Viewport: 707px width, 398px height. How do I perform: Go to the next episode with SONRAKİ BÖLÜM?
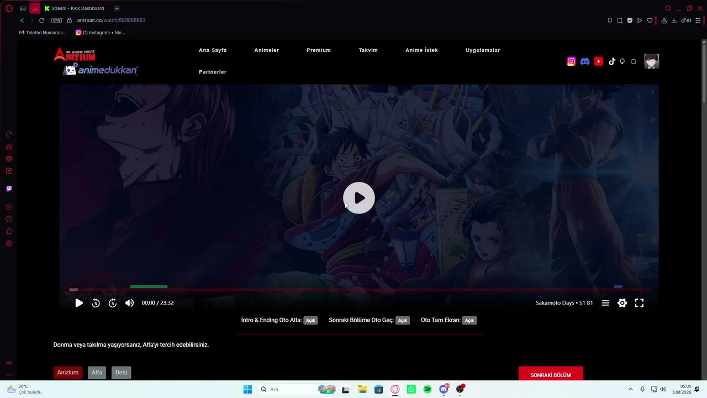[x=551, y=375]
